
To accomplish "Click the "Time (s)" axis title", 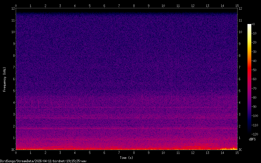I will click(126, 158).
